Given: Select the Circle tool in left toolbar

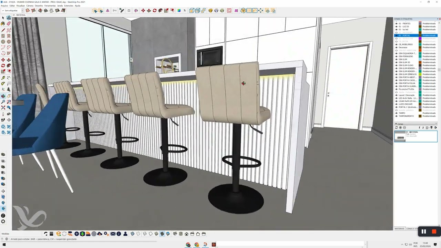Looking at the screenshot, I should click(3, 42).
